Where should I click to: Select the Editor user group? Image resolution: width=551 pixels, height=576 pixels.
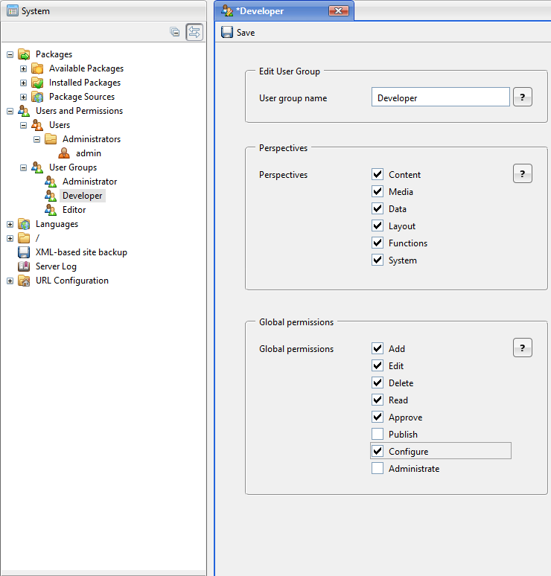click(74, 210)
